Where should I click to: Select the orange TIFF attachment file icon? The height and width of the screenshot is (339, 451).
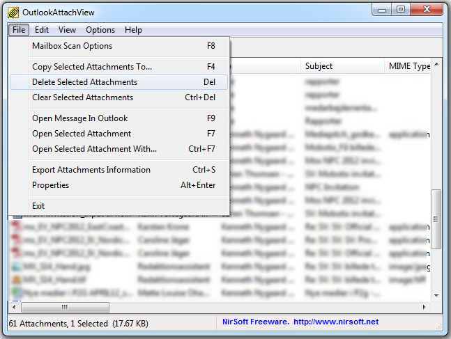(x=16, y=280)
